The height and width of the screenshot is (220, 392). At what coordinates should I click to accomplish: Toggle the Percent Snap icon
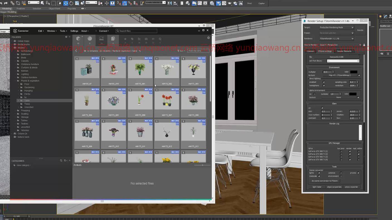pyautogui.click(x=130, y=3)
